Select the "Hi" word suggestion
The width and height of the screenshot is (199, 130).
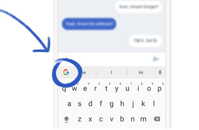141,73
